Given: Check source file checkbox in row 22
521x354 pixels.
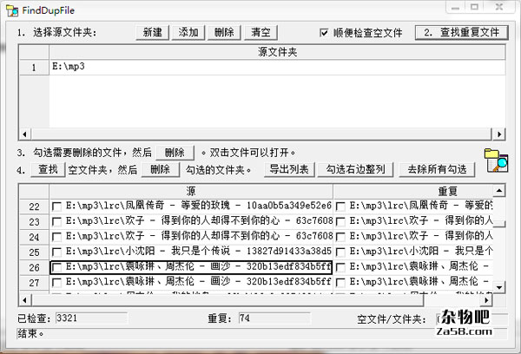Looking at the screenshot, I should (x=56, y=206).
